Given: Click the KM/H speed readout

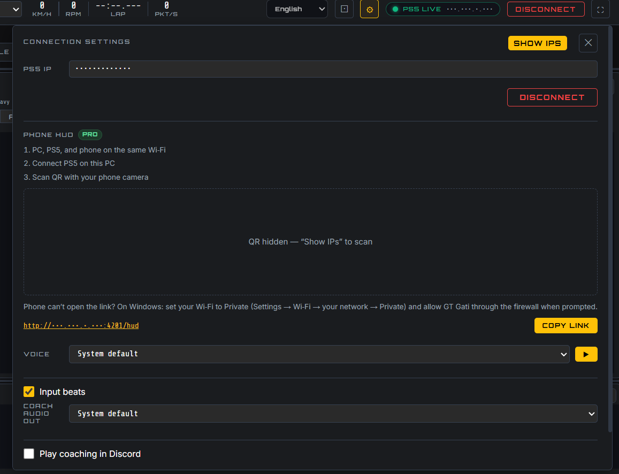Looking at the screenshot, I should [x=42, y=9].
